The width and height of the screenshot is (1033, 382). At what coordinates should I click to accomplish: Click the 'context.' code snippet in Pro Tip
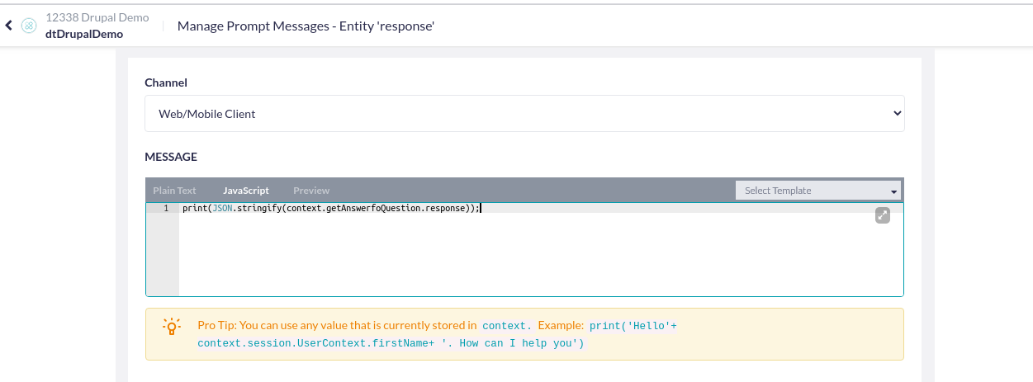tap(507, 326)
